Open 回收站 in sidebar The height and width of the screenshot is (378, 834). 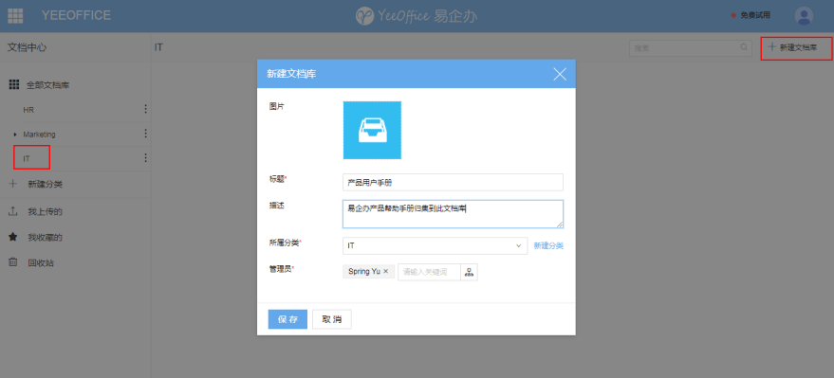tap(41, 262)
